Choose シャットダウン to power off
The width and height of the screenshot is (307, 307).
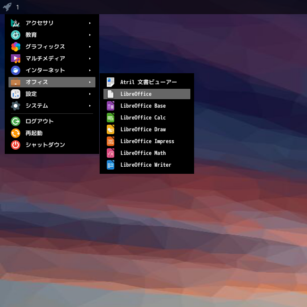point(52,145)
